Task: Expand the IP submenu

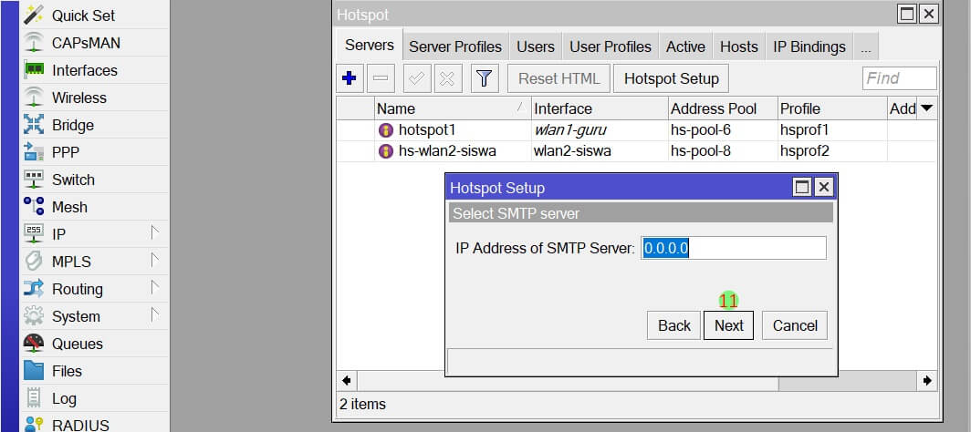Action: (x=91, y=234)
